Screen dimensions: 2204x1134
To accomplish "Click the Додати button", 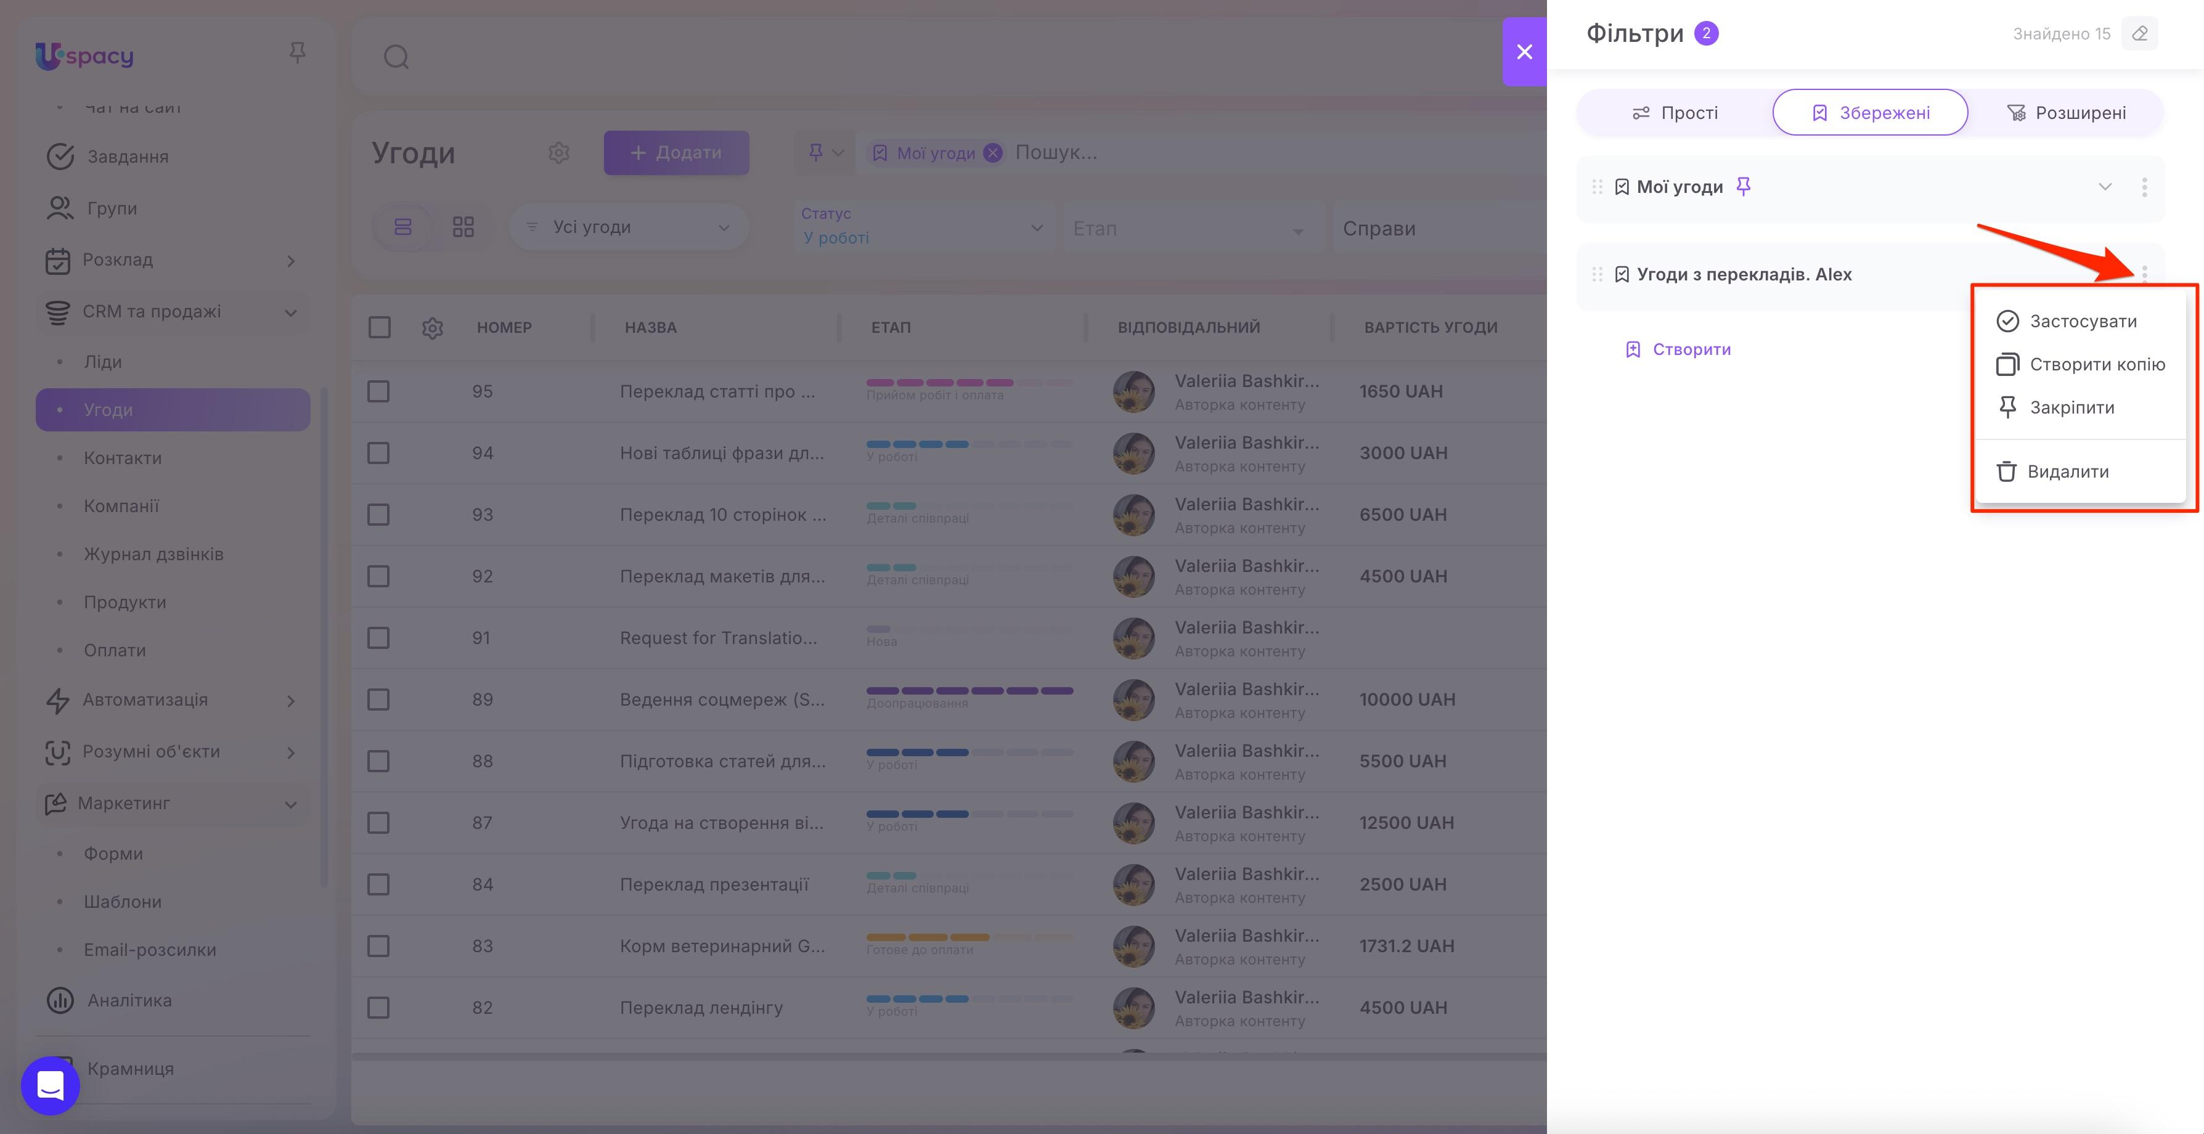I will (676, 153).
